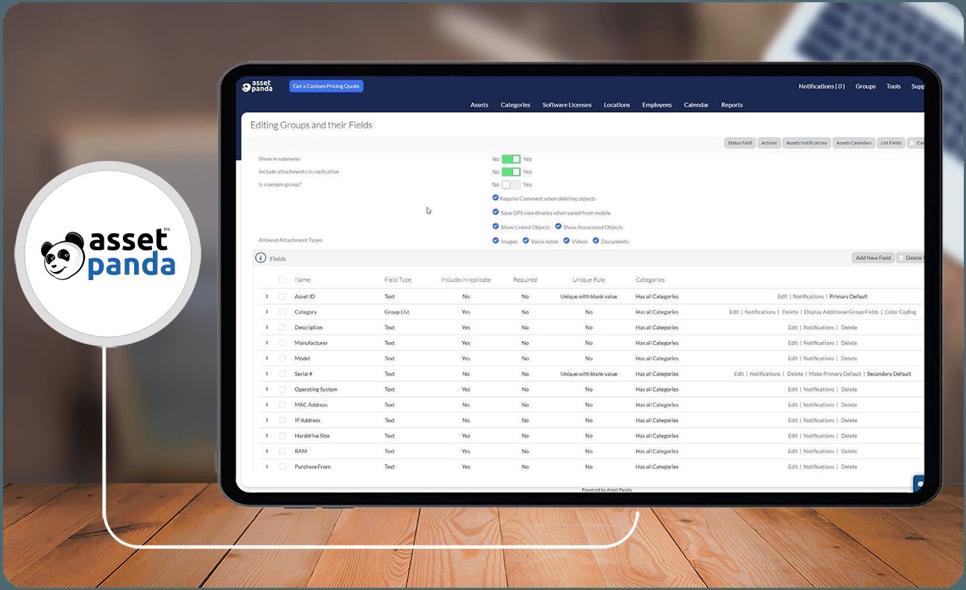This screenshot has width=966, height=590.
Task: Click the reorder handle for Asset ID row
Action: [267, 296]
